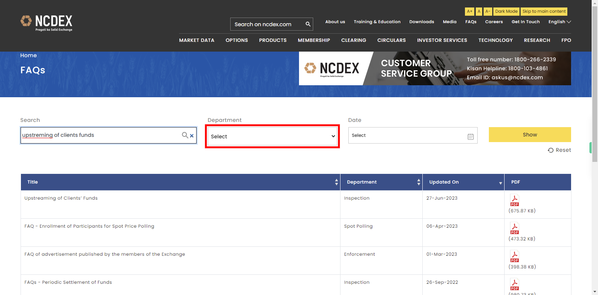Click the 27-Jun-2023 date cell
The height and width of the screenshot is (295, 598).
click(x=463, y=205)
